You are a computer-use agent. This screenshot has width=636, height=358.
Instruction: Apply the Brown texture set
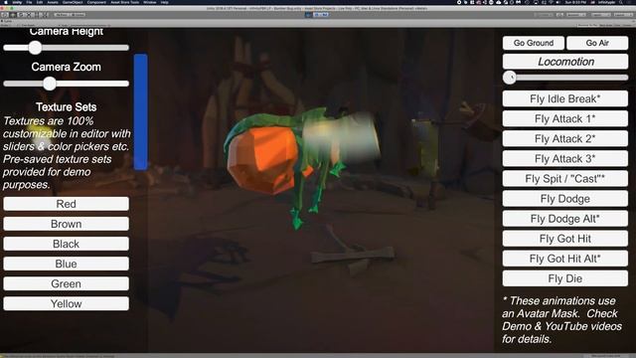pos(67,224)
